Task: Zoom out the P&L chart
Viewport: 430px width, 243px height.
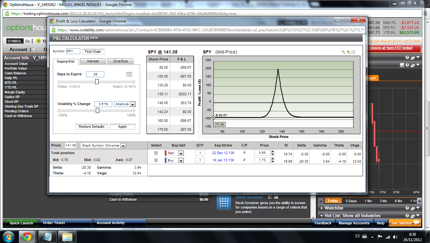Action: tap(343, 52)
